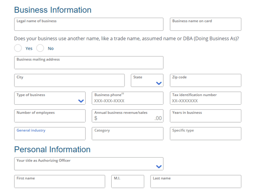This screenshot has width=257, height=192.
Task: Click the Last name field
Action: [x=196, y=182]
